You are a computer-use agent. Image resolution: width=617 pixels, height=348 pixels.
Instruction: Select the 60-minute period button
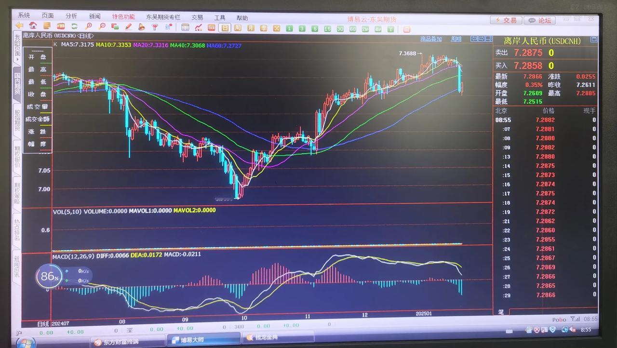(353, 29)
